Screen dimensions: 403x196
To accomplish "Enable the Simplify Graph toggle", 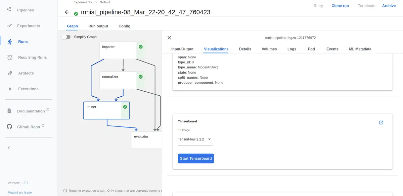I will point(66,37).
